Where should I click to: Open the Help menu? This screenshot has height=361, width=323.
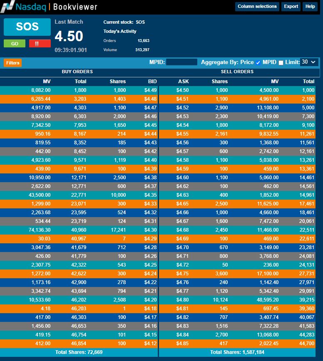(310, 7)
